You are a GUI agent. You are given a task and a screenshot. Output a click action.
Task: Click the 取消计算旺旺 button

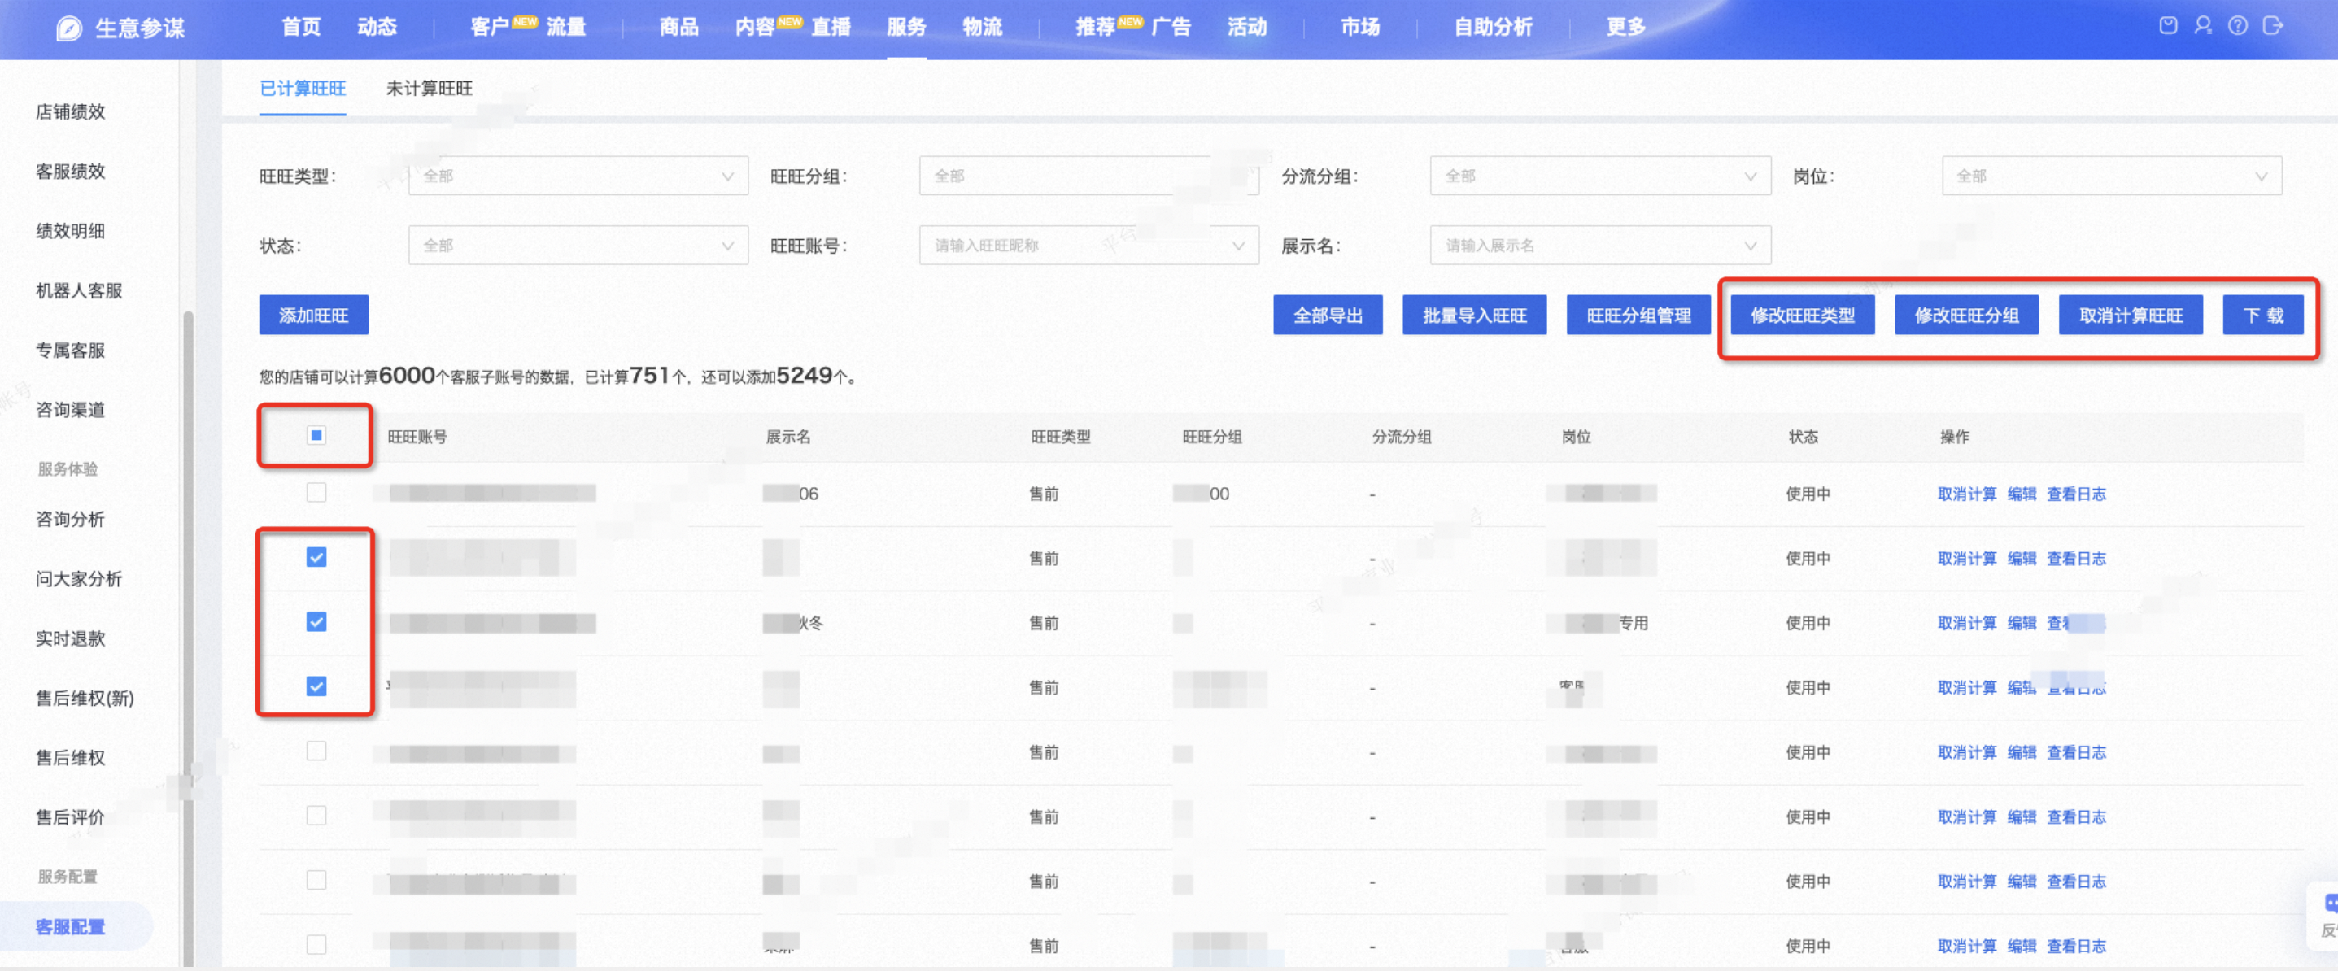click(2131, 315)
